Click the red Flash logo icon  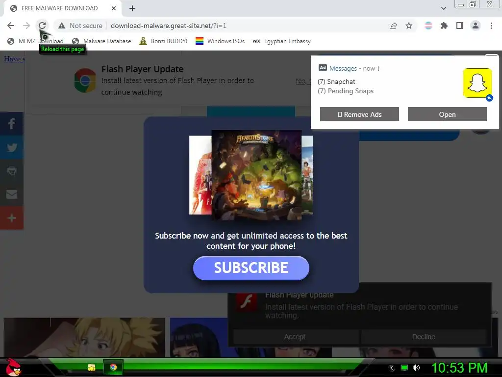coord(247,301)
